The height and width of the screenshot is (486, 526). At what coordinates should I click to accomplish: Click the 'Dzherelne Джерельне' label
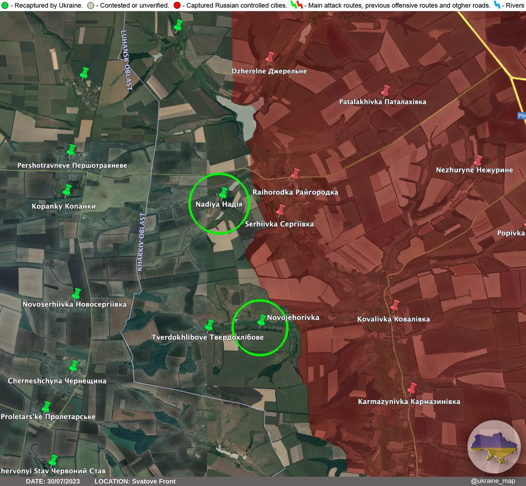tap(269, 71)
